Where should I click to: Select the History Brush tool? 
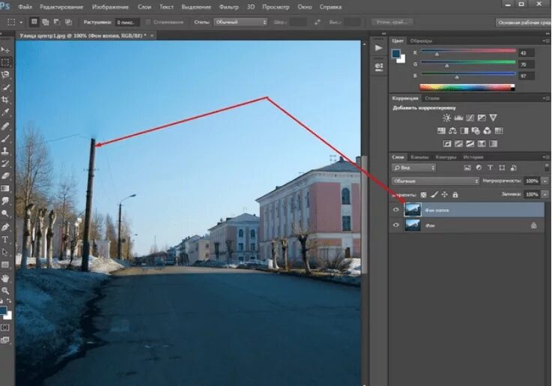pos(5,163)
